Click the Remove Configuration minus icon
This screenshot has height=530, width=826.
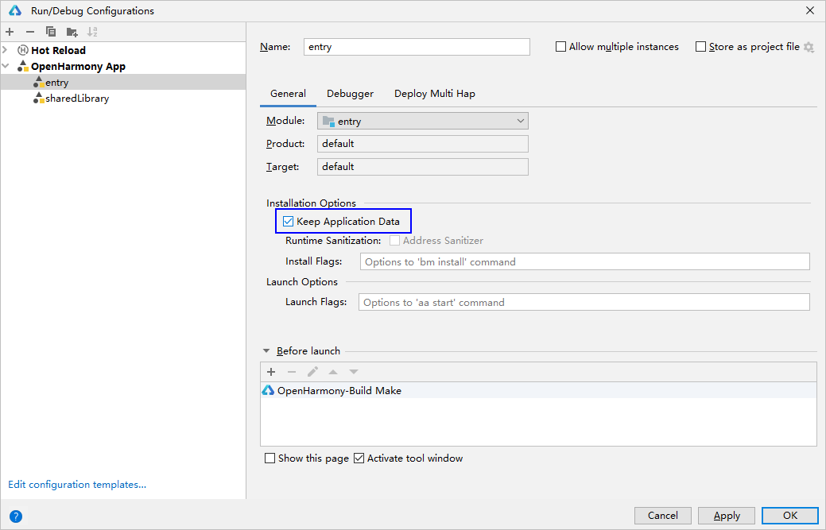pos(30,32)
